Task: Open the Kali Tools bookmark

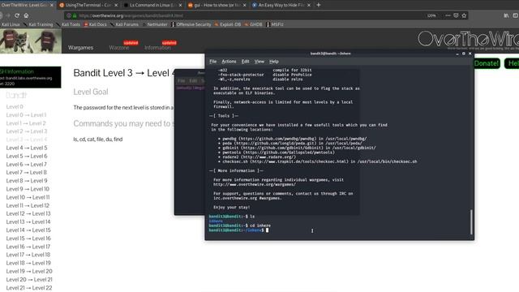Action: coord(68,24)
